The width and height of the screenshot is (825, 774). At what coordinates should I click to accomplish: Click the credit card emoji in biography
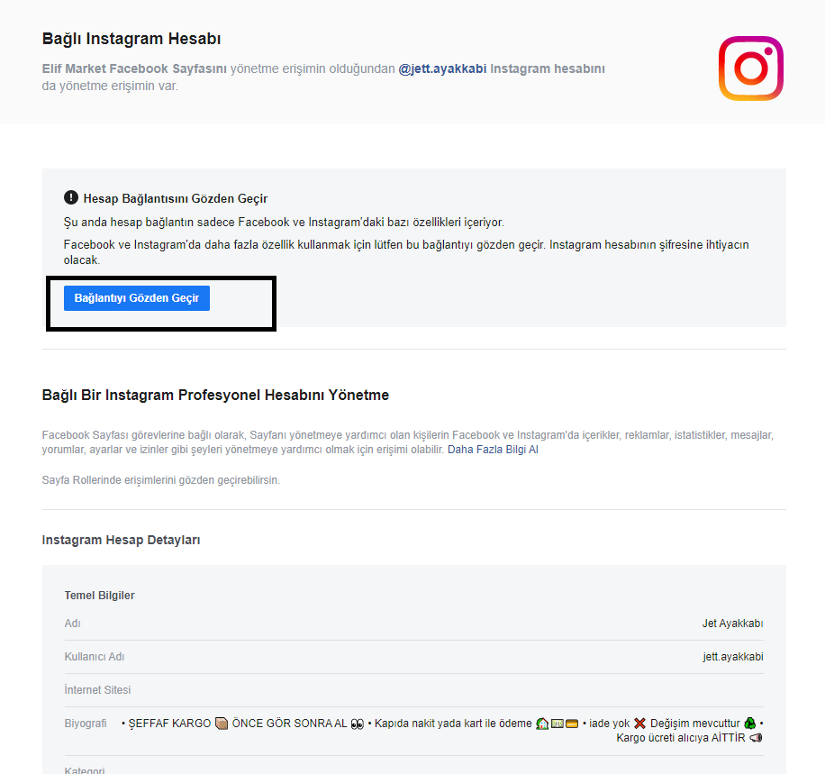pos(572,724)
